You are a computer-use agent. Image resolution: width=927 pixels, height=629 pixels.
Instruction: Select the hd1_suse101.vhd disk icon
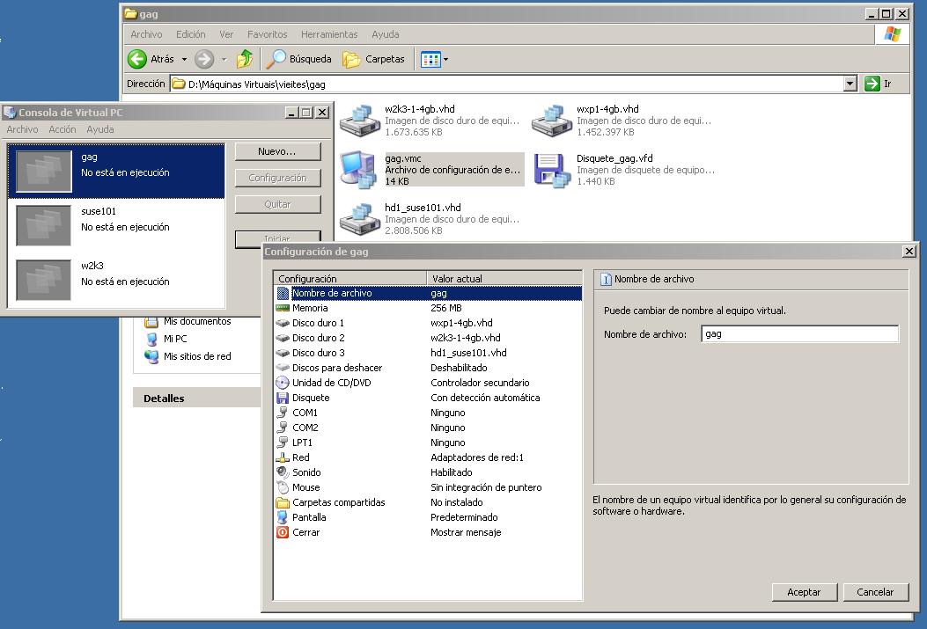(359, 219)
